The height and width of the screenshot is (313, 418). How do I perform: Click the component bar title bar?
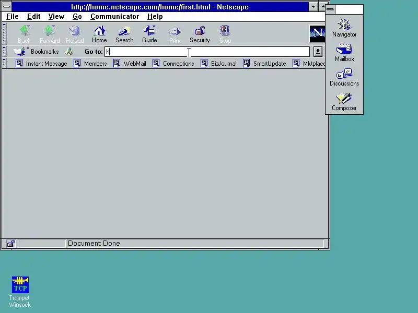(349, 9)
